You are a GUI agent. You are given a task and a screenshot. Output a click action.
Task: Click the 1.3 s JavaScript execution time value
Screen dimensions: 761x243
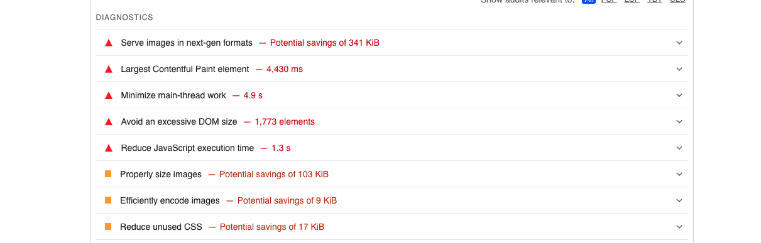[x=281, y=148]
